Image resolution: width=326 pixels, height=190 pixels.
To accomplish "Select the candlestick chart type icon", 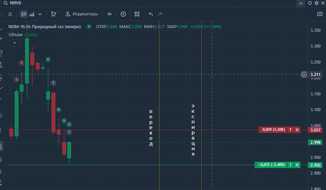I will (24, 14).
